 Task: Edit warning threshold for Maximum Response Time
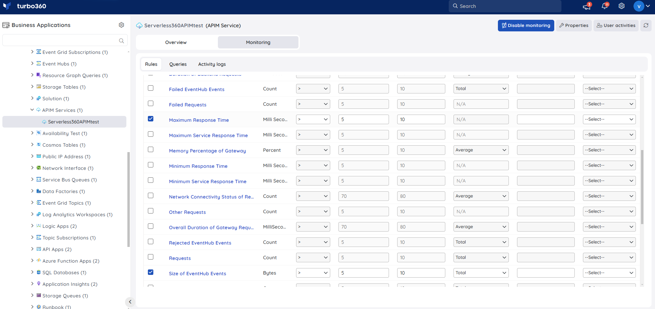pos(363,119)
